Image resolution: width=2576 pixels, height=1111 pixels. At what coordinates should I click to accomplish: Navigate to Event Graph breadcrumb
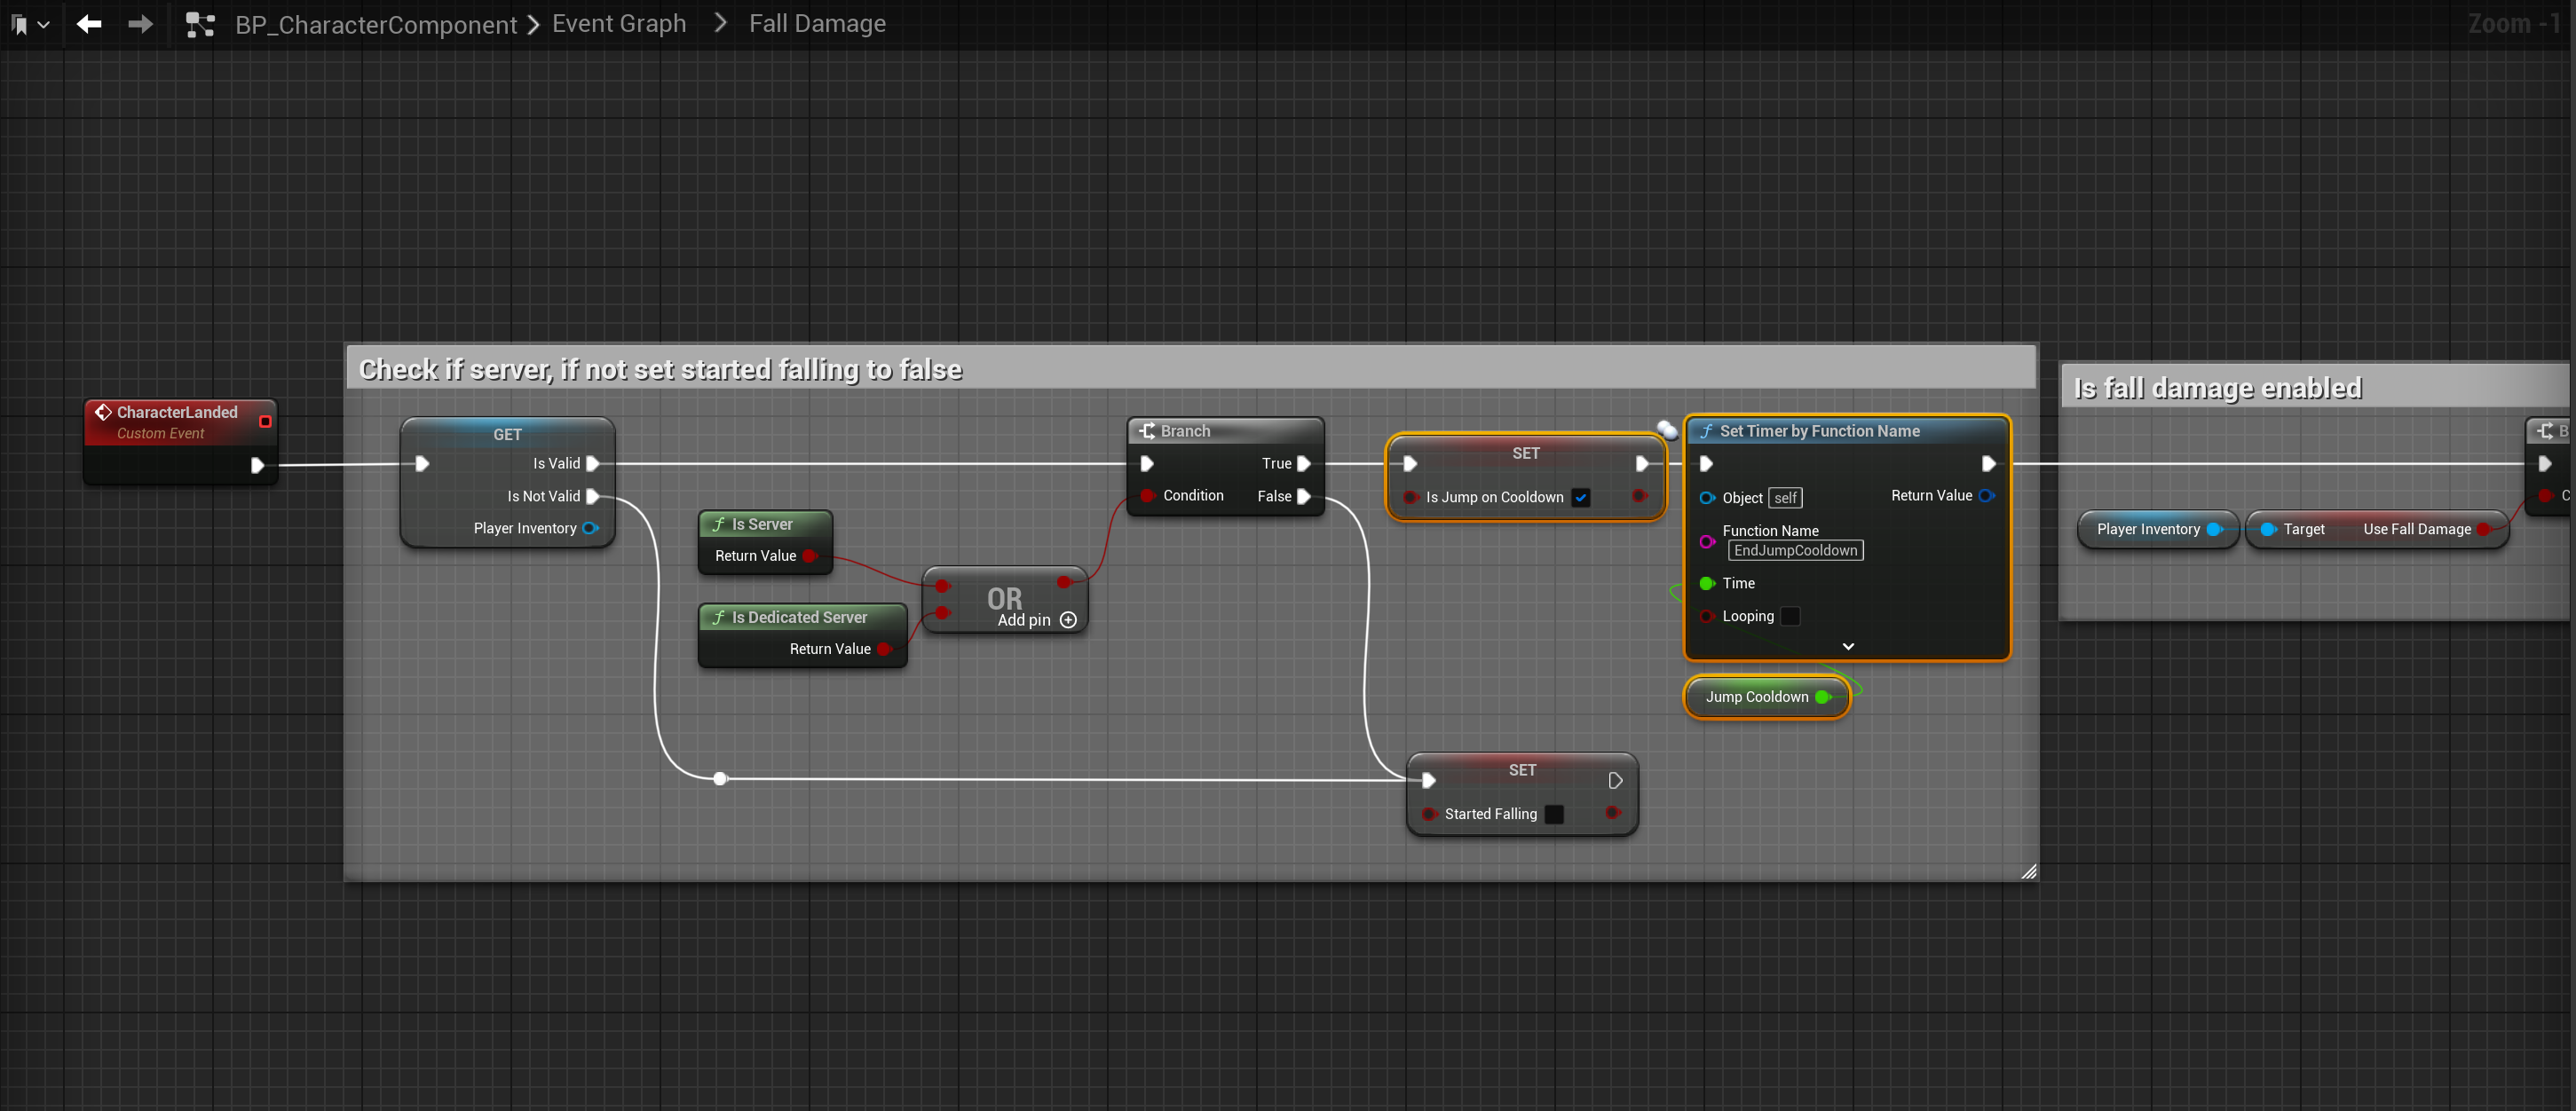618,23
